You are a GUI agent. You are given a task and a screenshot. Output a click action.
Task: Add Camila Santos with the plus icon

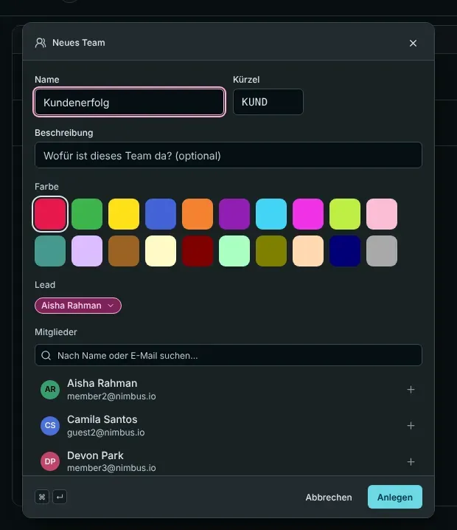coord(411,426)
